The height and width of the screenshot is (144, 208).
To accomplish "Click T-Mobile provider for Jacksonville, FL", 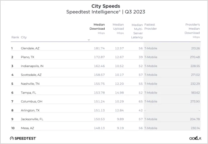I will pos(151,119).
